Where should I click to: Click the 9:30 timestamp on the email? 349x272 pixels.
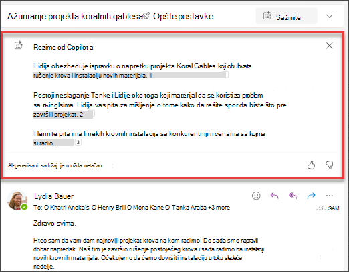point(327,208)
